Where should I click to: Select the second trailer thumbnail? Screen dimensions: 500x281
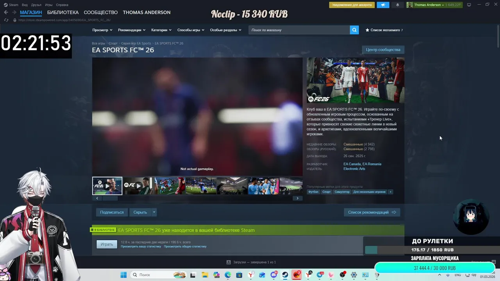point(138,186)
